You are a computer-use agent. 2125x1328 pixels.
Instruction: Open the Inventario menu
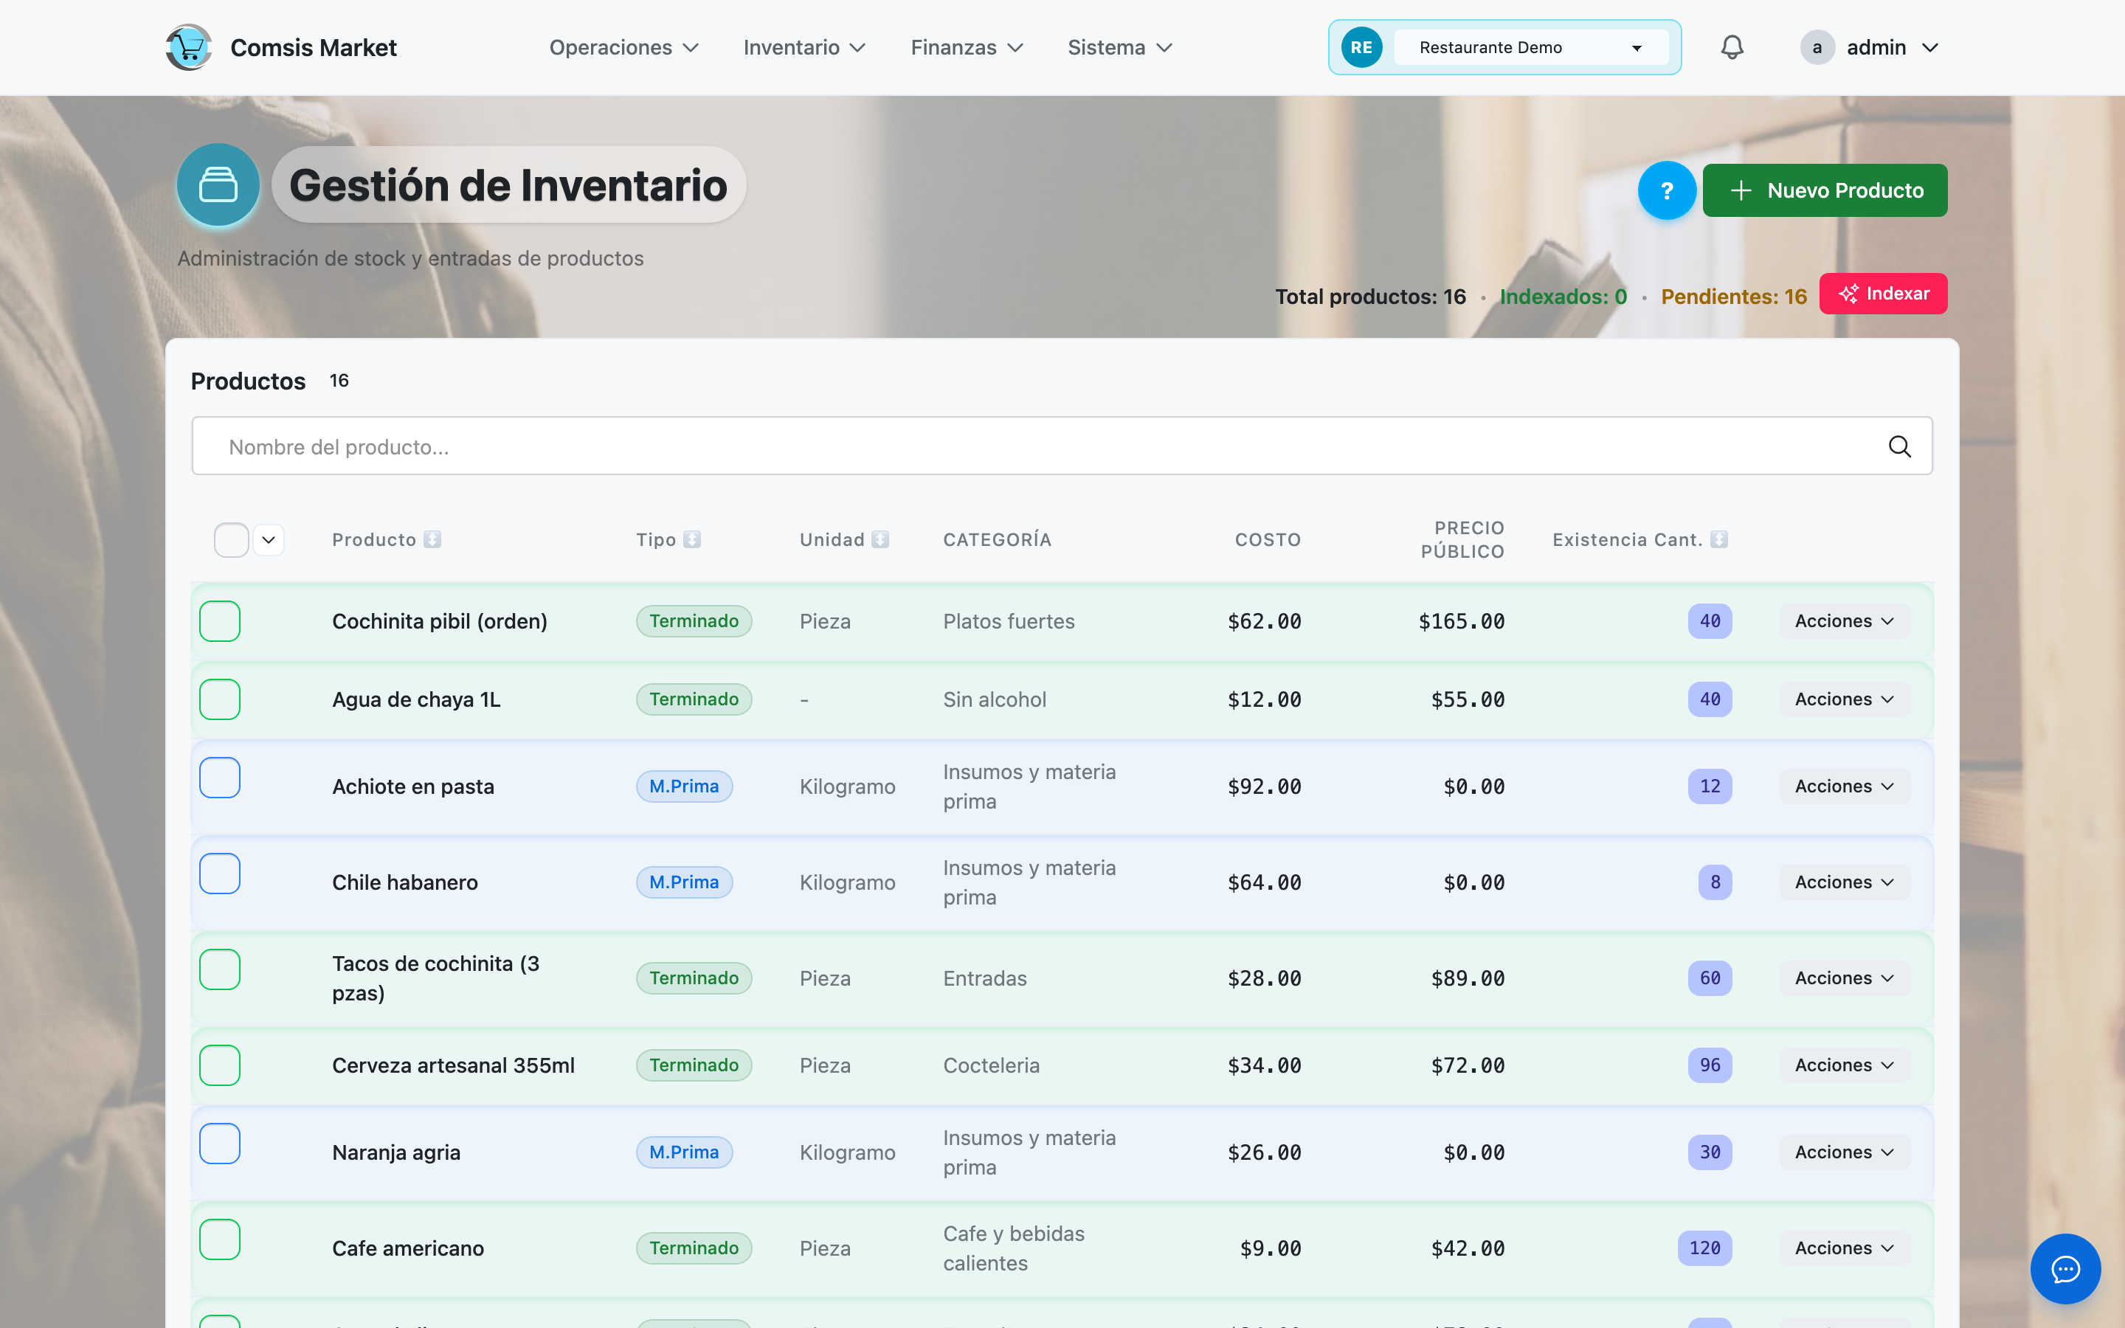tap(804, 47)
